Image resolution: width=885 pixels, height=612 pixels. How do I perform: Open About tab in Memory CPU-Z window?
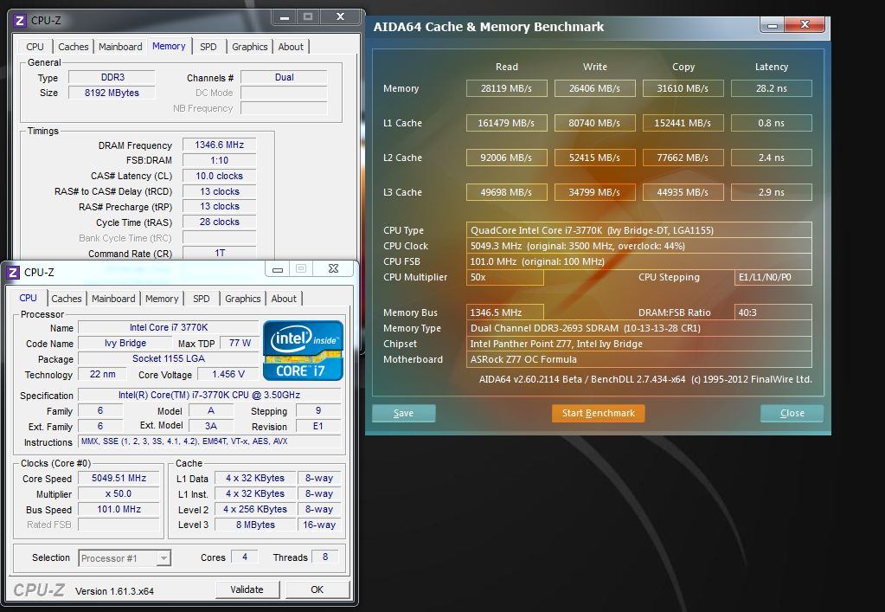tap(291, 47)
